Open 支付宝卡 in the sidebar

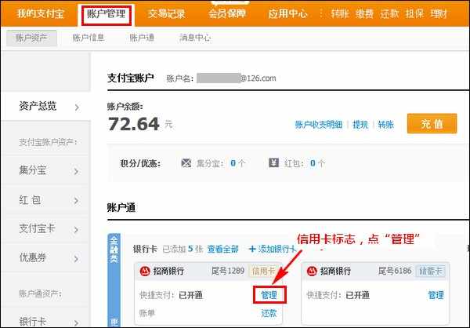coord(37,228)
